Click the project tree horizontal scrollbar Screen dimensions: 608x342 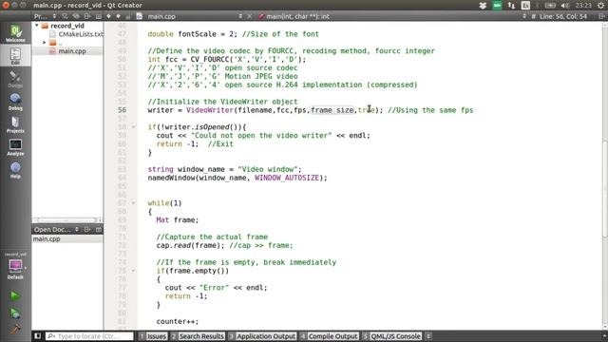coord(66,220)
